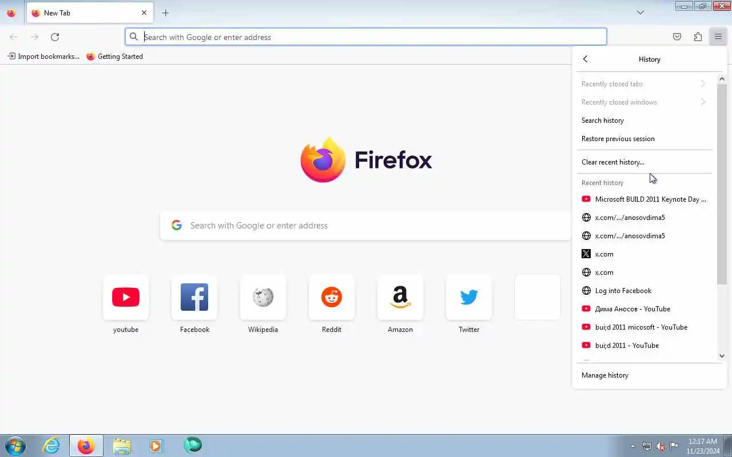Select Restore previous session
732x457 pixels.
[644, 139]
